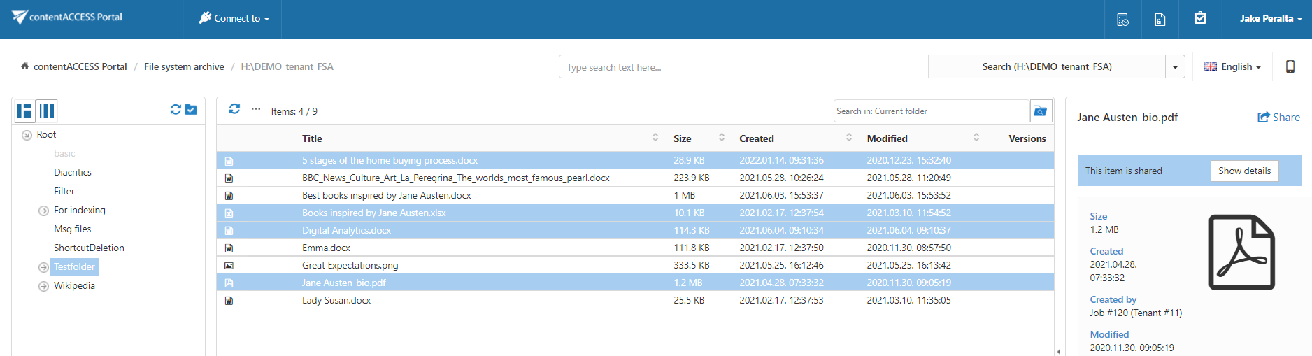This screenshot has width=1312, height=356.
Task: Open the task list with clock icon
Action: point(1122,20)
